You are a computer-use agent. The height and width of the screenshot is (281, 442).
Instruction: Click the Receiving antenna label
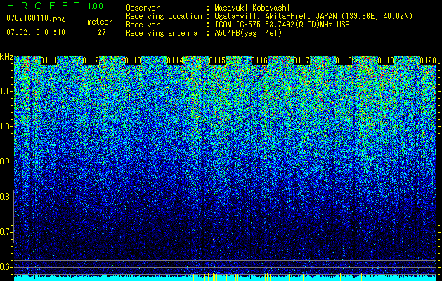(162, 33)
